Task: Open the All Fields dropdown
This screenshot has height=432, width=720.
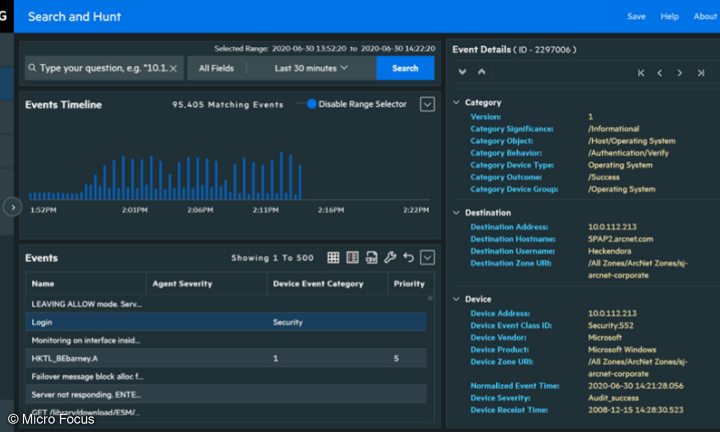Action: pyautogui.click(x=217, y=68)
